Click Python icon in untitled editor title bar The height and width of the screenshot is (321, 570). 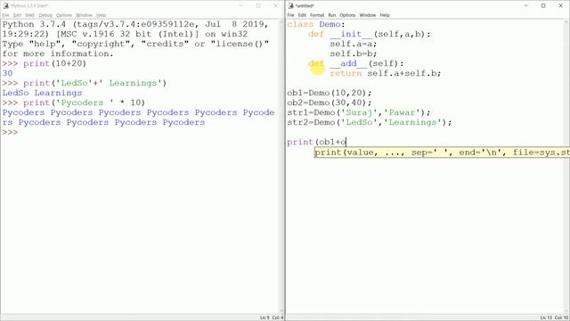point(290,6)
